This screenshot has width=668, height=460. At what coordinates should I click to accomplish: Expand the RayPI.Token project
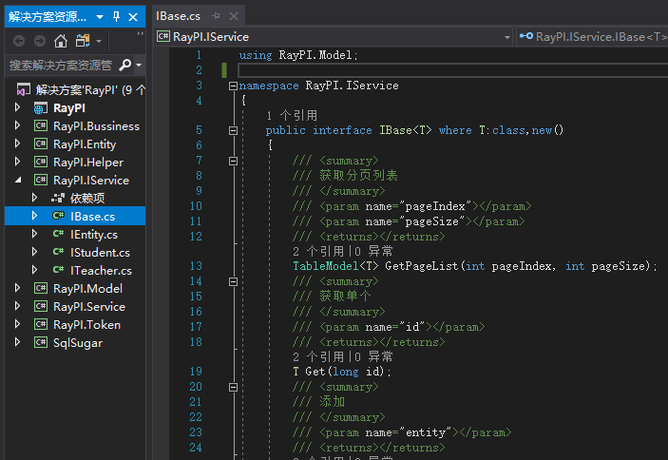(17, 324)
